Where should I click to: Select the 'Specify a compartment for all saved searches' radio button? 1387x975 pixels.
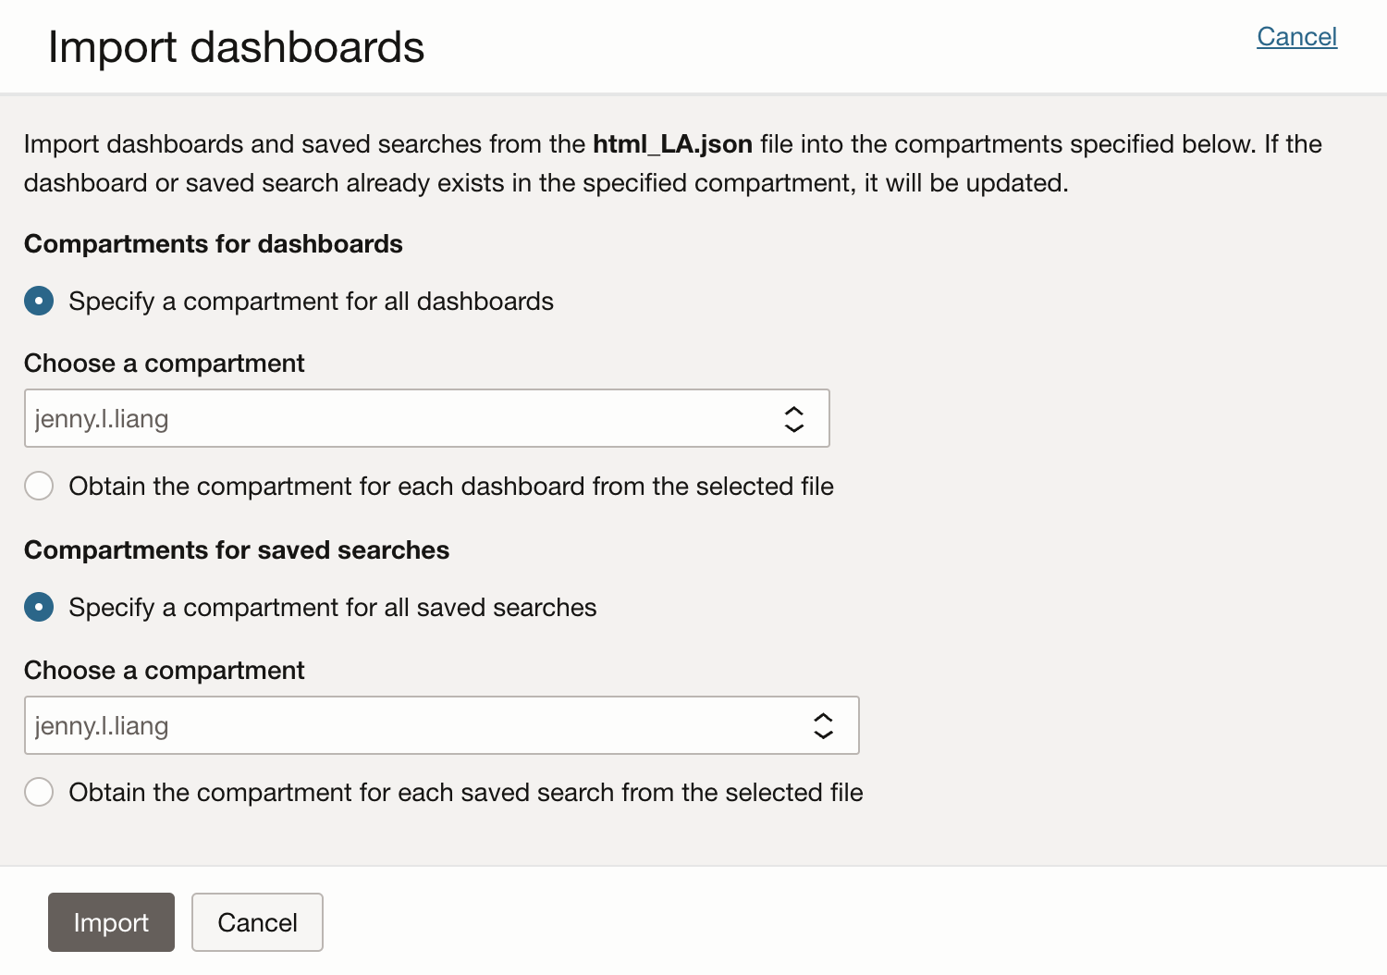tap(39, 607)
